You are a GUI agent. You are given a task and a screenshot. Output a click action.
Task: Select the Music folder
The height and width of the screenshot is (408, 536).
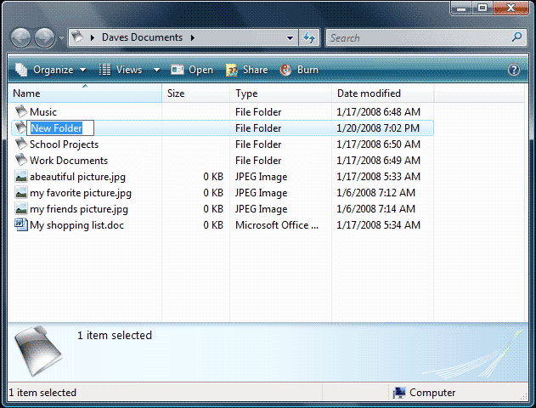point(43,112)
